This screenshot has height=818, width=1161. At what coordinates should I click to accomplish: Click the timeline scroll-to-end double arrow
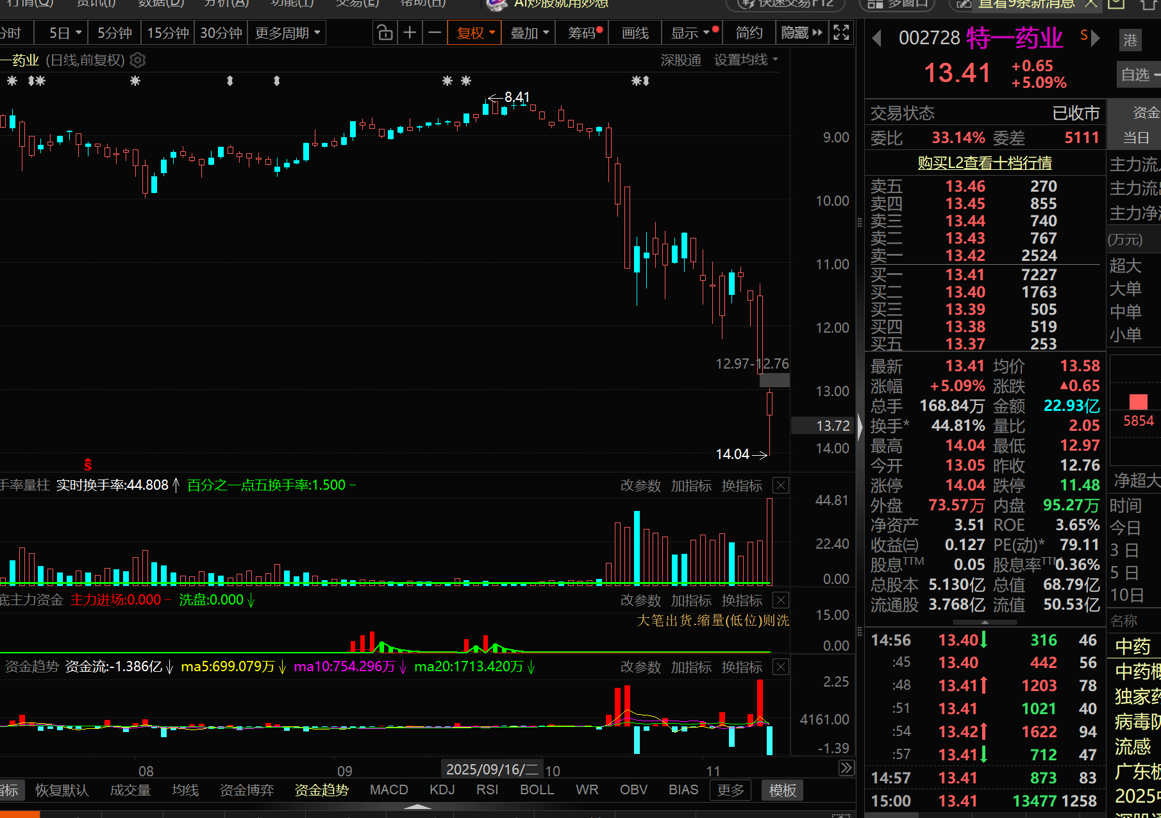tap(846, 768)
